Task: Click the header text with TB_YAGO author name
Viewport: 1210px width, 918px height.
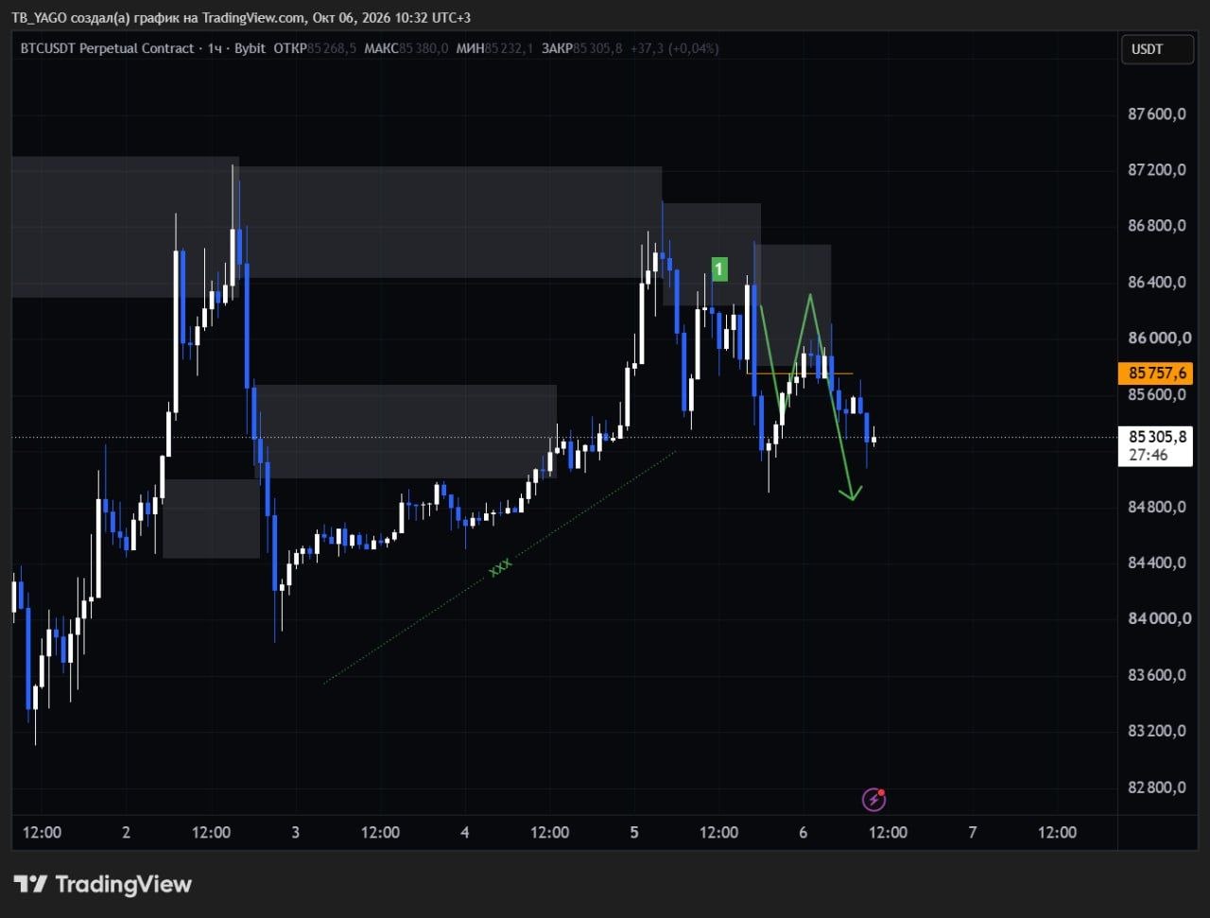Action: click(241, 18)
